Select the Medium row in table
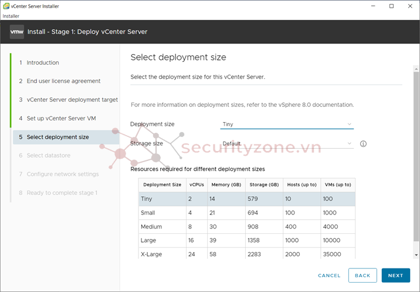 pyautogui.click(x=247, y=227)
